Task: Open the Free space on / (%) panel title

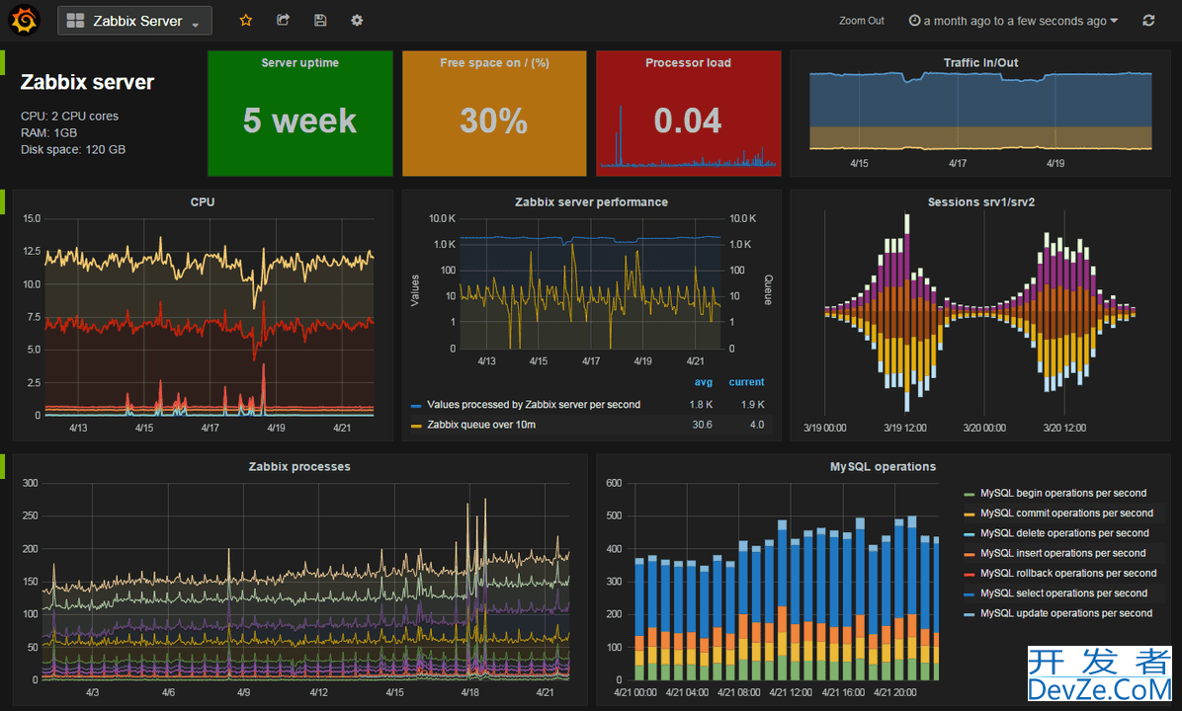Action: click(x=494, y=63)
